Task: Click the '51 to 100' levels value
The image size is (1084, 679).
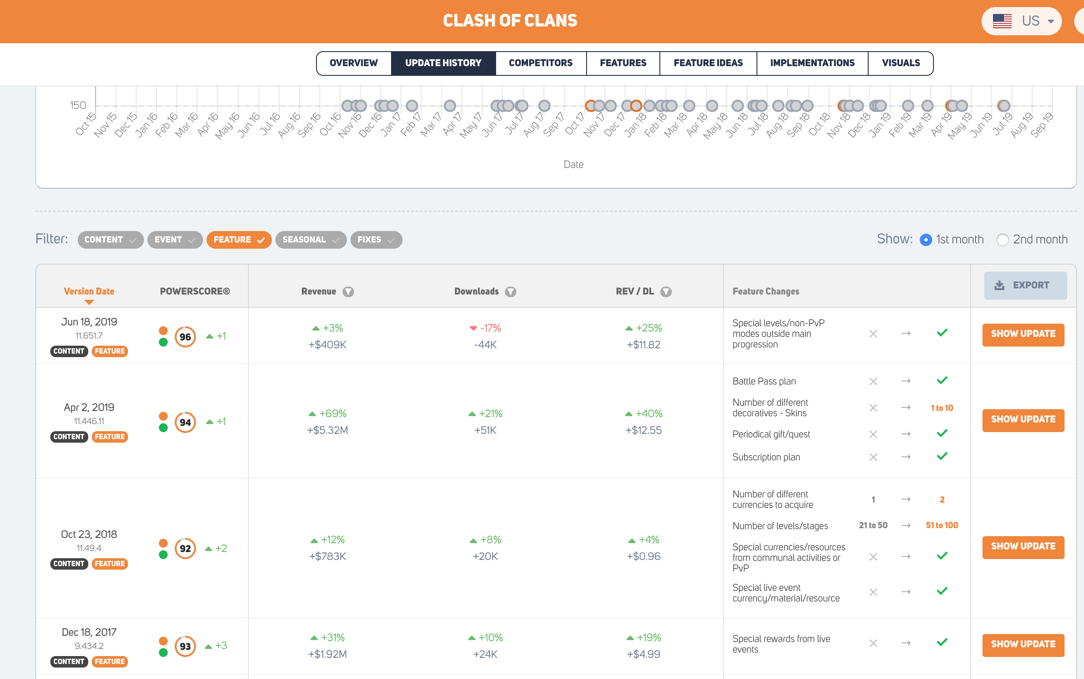Action: pos(942,526)
